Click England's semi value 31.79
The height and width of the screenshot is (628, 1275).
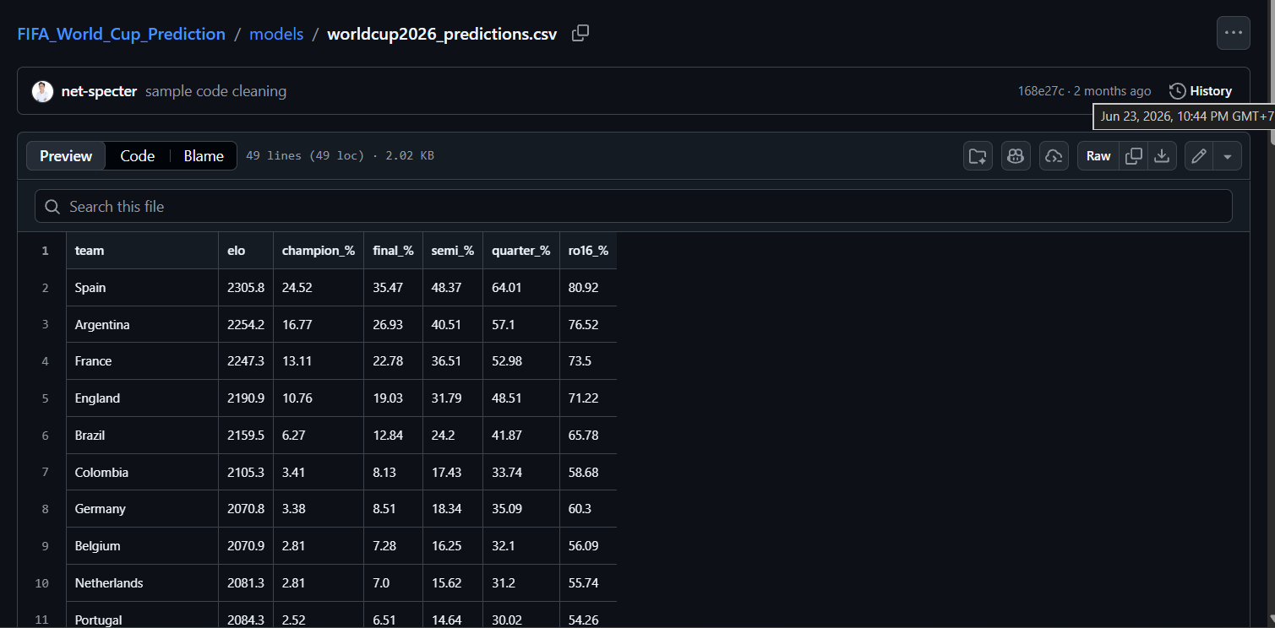[x=452, y=398]
